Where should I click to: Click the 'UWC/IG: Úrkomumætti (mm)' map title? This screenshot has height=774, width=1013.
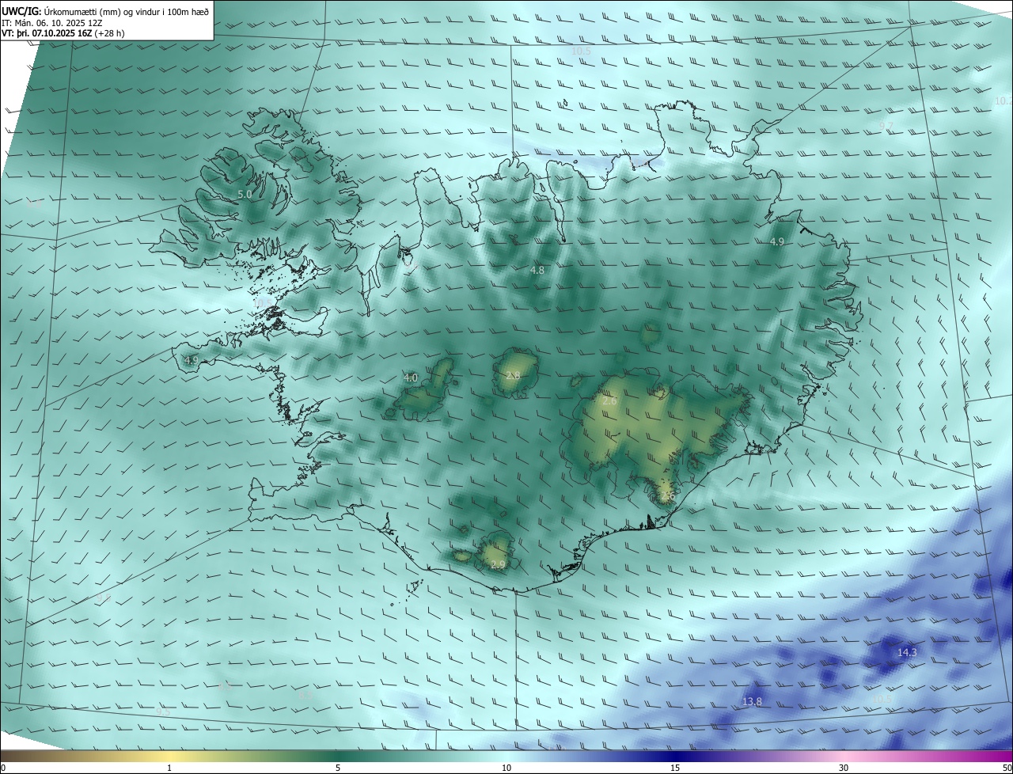[x=105, y=11]
